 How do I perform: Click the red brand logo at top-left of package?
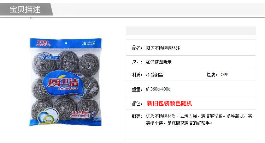[43, 43]
